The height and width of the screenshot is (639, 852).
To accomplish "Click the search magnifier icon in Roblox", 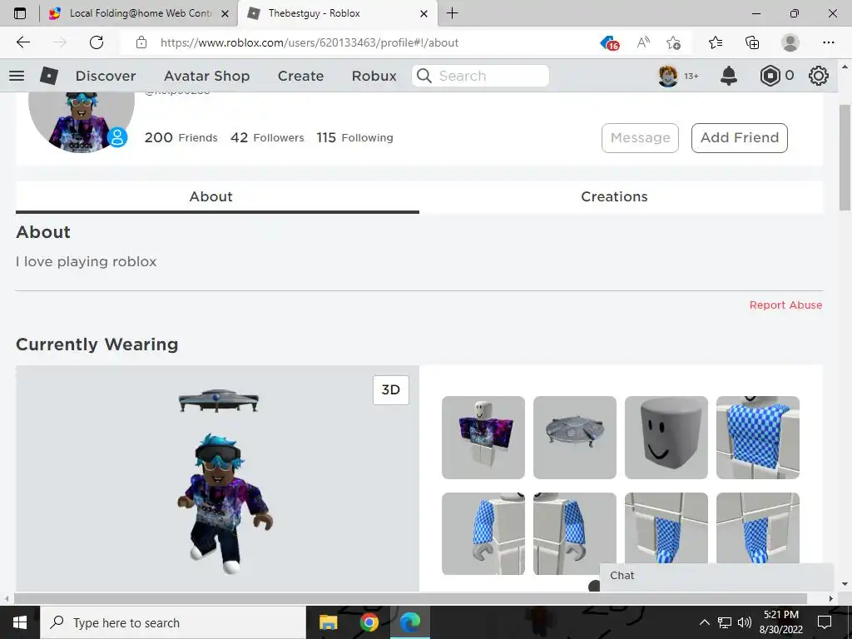I will [424, 76].
